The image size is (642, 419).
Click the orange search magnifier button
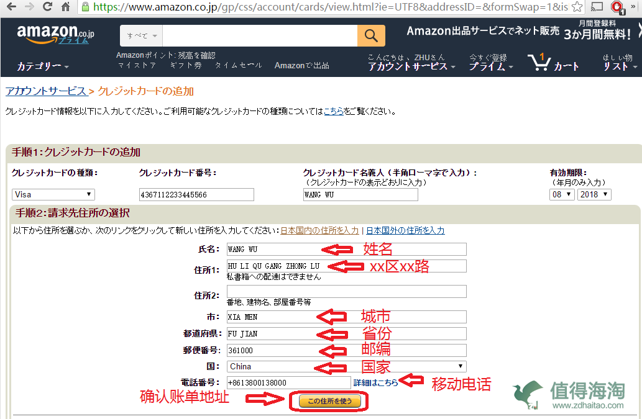[371, 35]
